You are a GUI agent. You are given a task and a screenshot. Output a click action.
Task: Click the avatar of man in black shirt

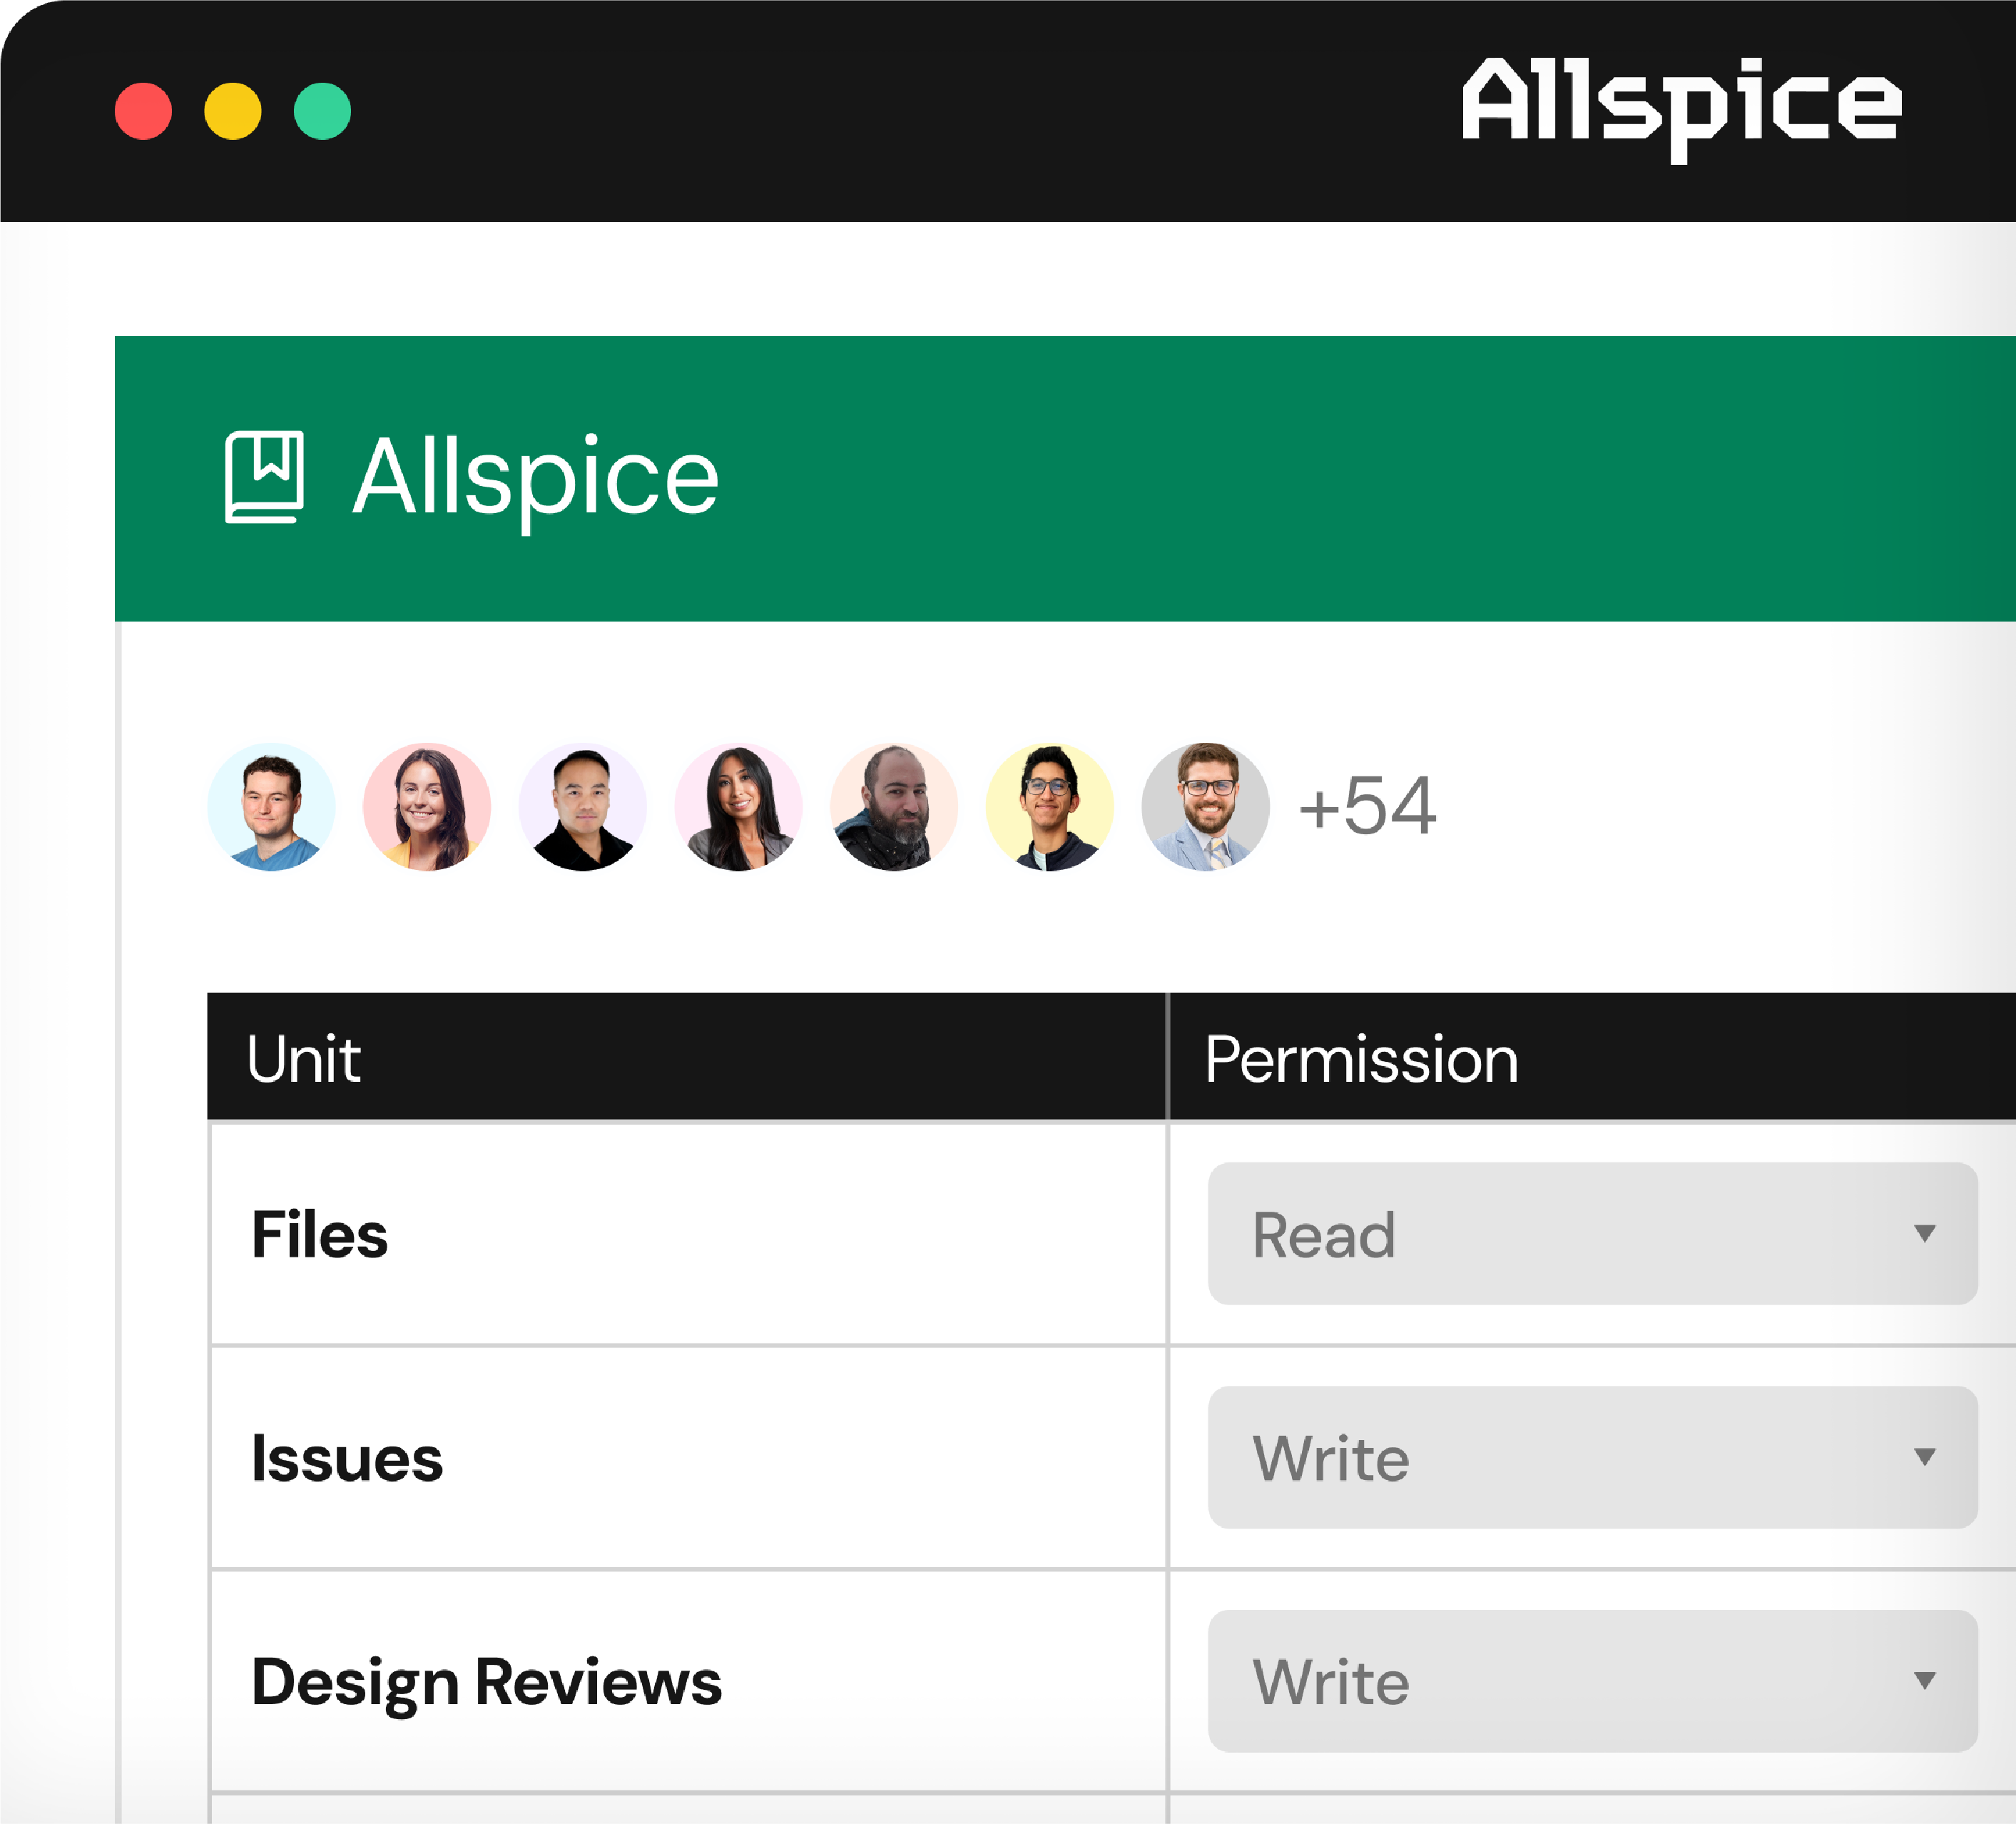(583, 806)
